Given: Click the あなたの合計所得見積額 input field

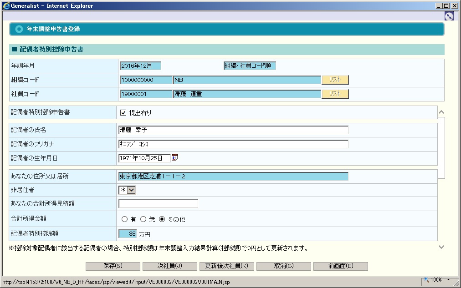Looking at the screenshot, I should (x=158, y=203).
